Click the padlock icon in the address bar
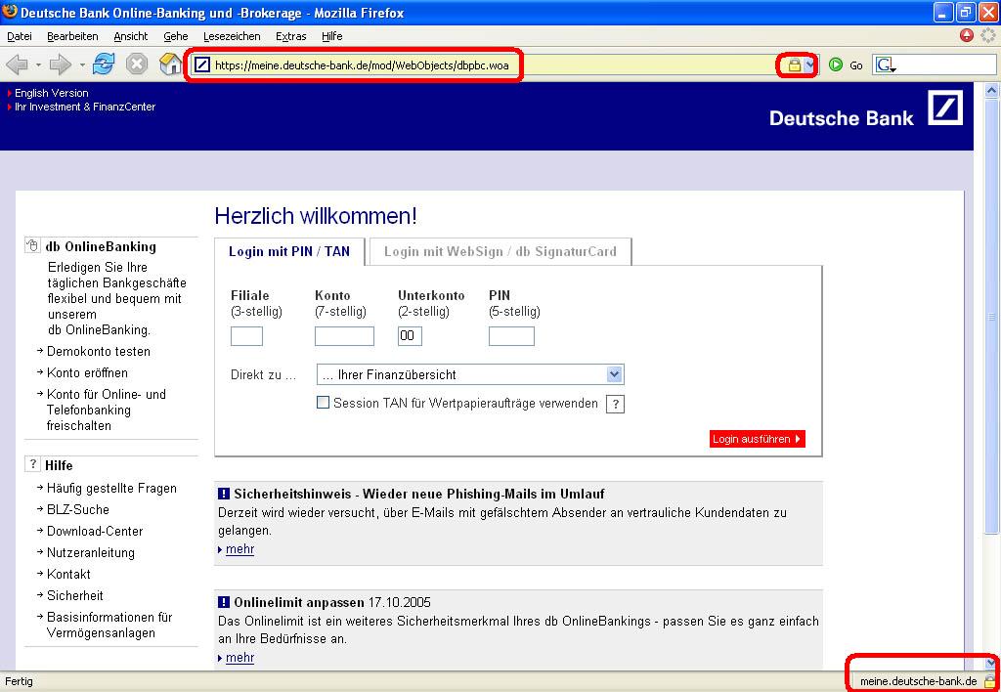1001x692 pixels. [794, 65]
